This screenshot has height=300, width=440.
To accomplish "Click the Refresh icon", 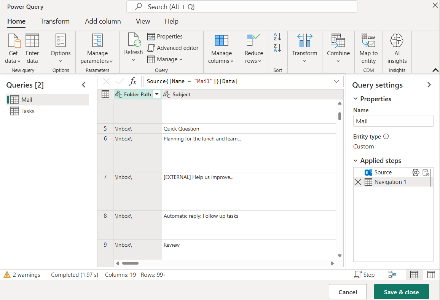I will [133, 45].
